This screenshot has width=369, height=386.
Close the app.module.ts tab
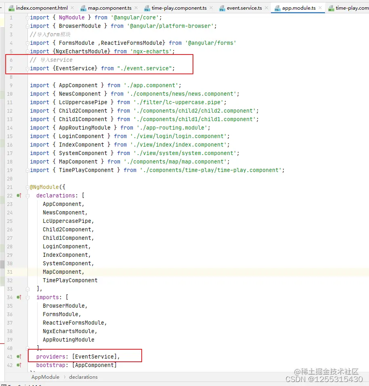(320, 8)
